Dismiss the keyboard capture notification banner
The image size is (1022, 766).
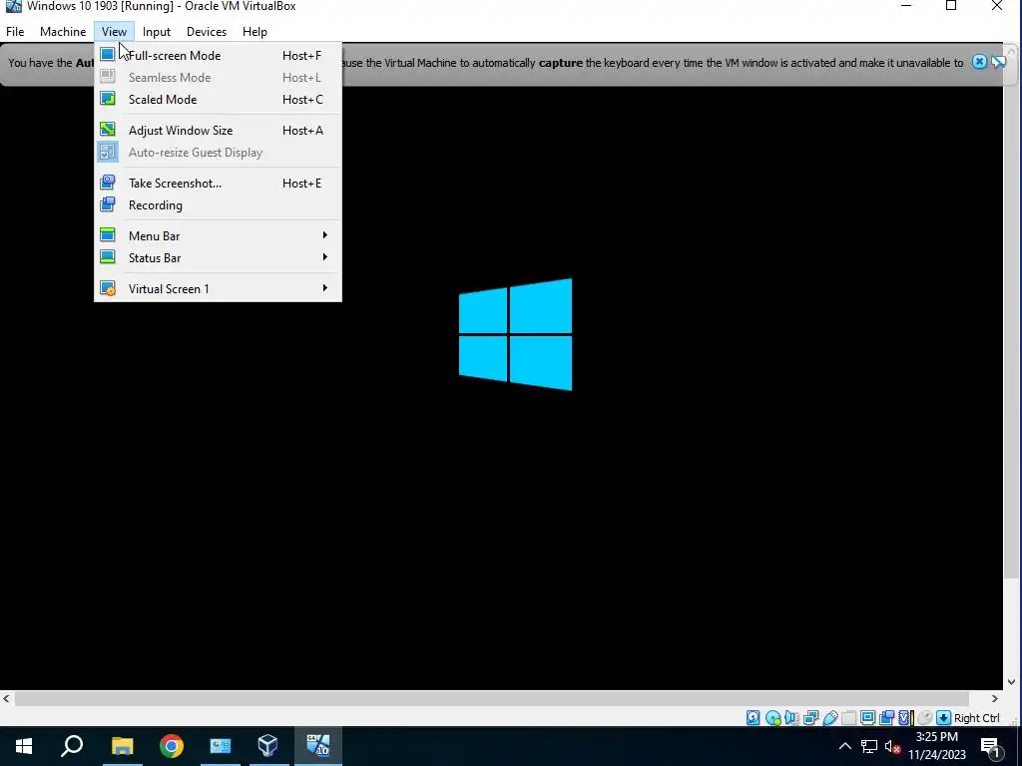[979, 62]
